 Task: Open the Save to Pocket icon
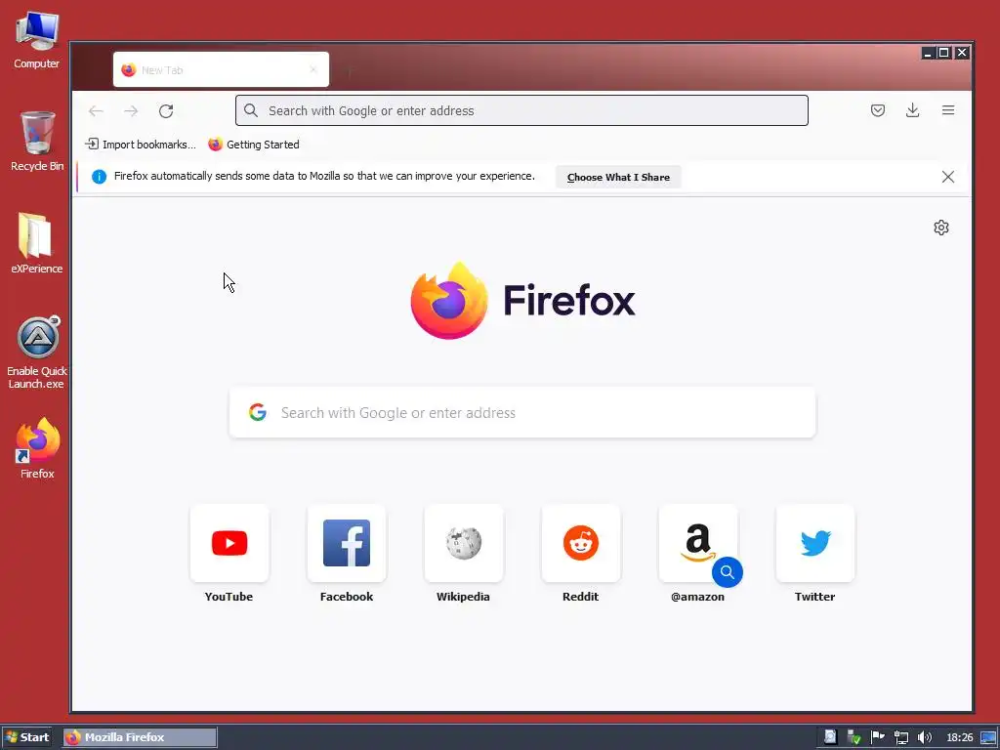878,110
